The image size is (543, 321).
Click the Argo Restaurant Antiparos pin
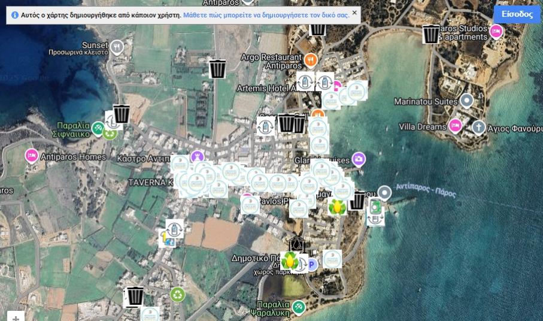tap(310, 59)
